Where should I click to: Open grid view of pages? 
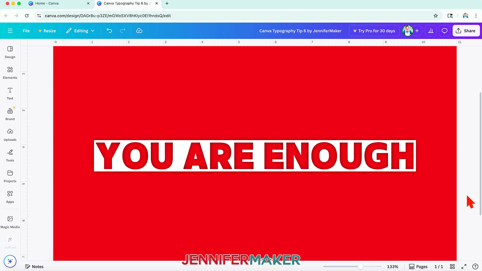(x=452, y=267)
